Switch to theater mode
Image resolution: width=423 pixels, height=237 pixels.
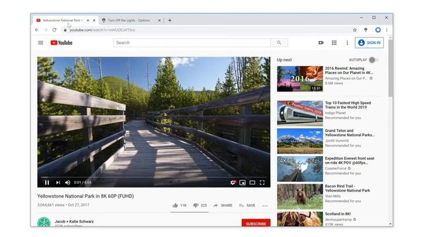252,183
